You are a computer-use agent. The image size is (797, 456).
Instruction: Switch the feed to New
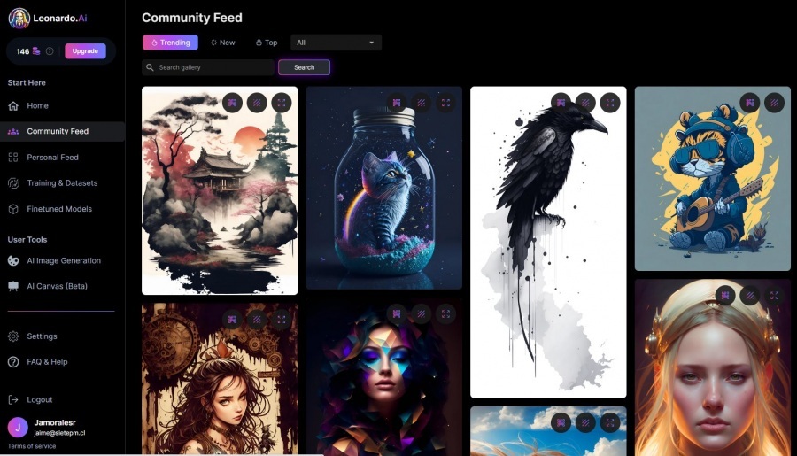[223, 43]
